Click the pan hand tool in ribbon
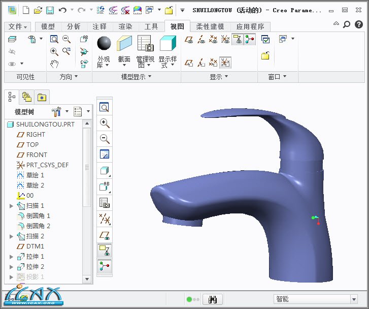369x309 pixels. pos(54,64)
